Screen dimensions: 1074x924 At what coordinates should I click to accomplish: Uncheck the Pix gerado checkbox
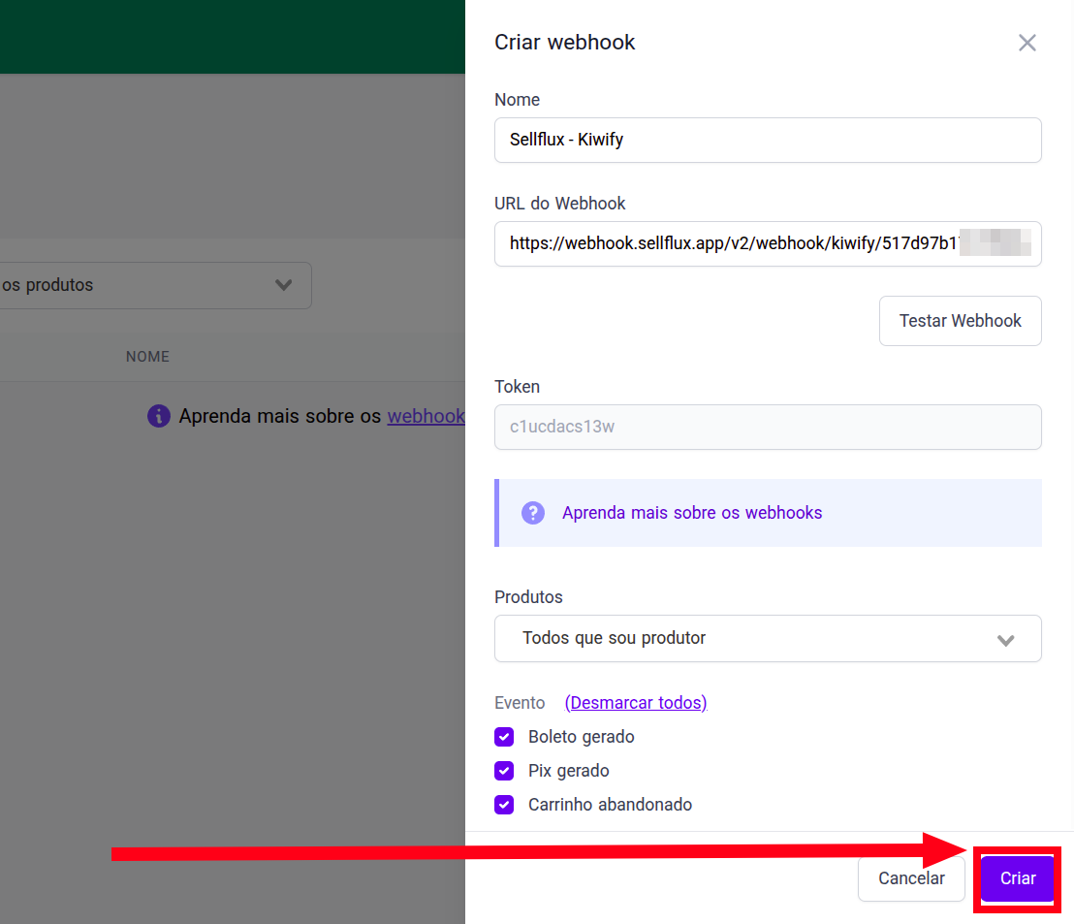pos(504,771)
